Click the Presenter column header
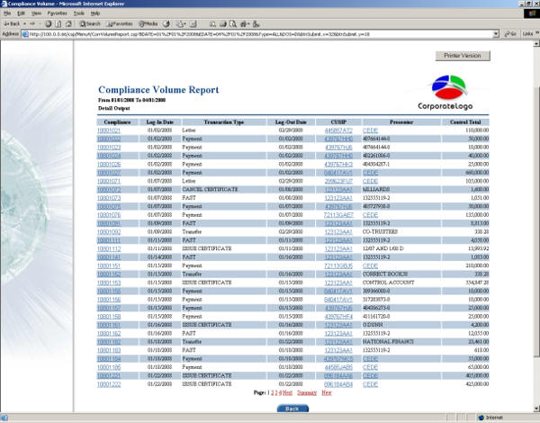This screenshot has width=540, height=423. pos(401,121)
